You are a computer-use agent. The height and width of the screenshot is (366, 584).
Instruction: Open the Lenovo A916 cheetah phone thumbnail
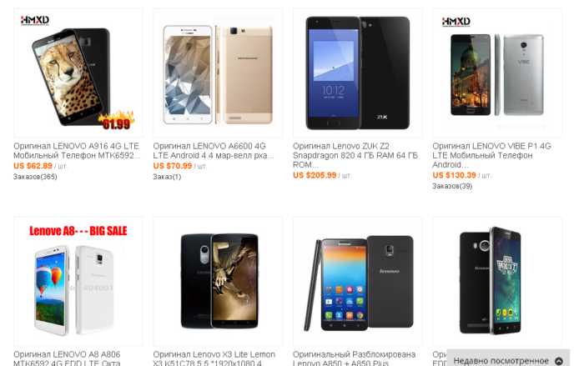pyautogui.click(x=78, y=73)
